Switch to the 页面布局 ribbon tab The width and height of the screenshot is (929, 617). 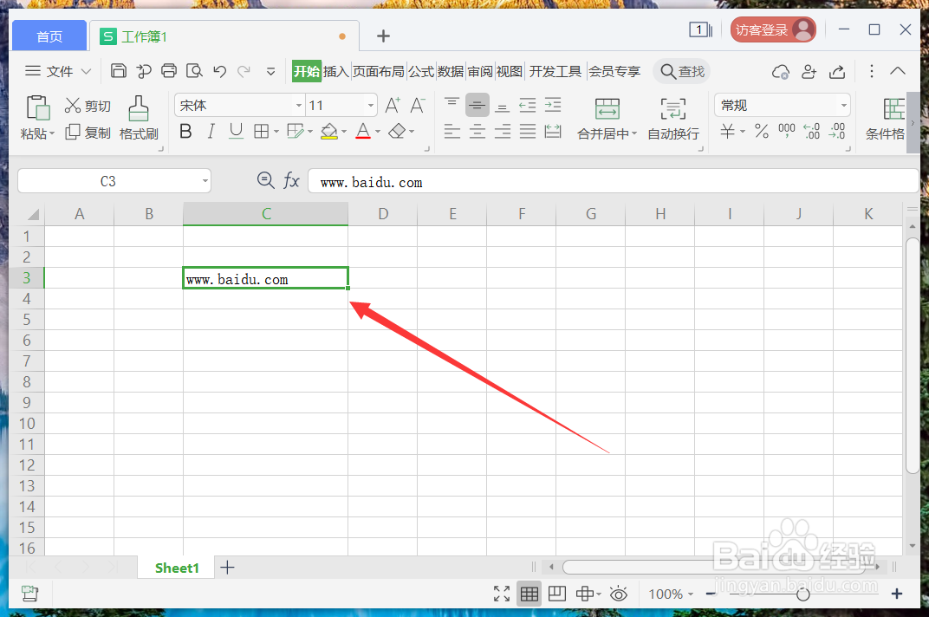[x=379, y=71]
